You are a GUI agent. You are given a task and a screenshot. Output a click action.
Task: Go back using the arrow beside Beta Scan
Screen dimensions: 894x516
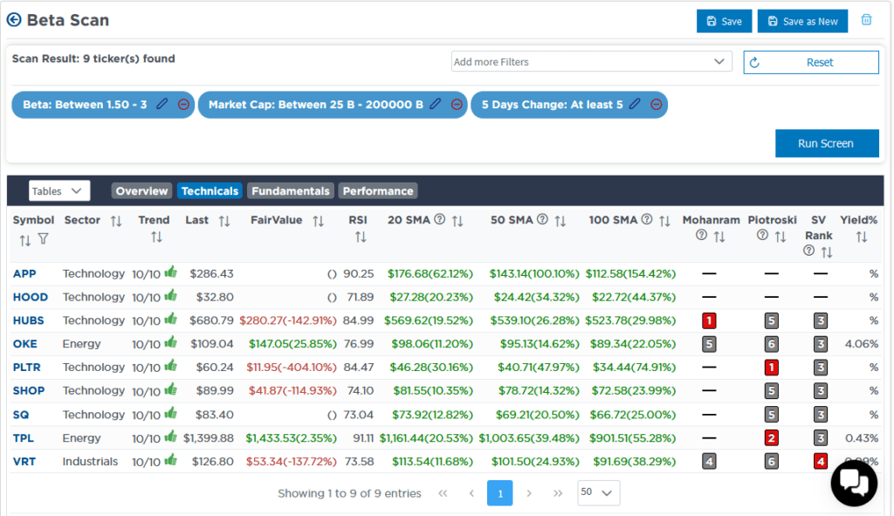pos(14,20)
